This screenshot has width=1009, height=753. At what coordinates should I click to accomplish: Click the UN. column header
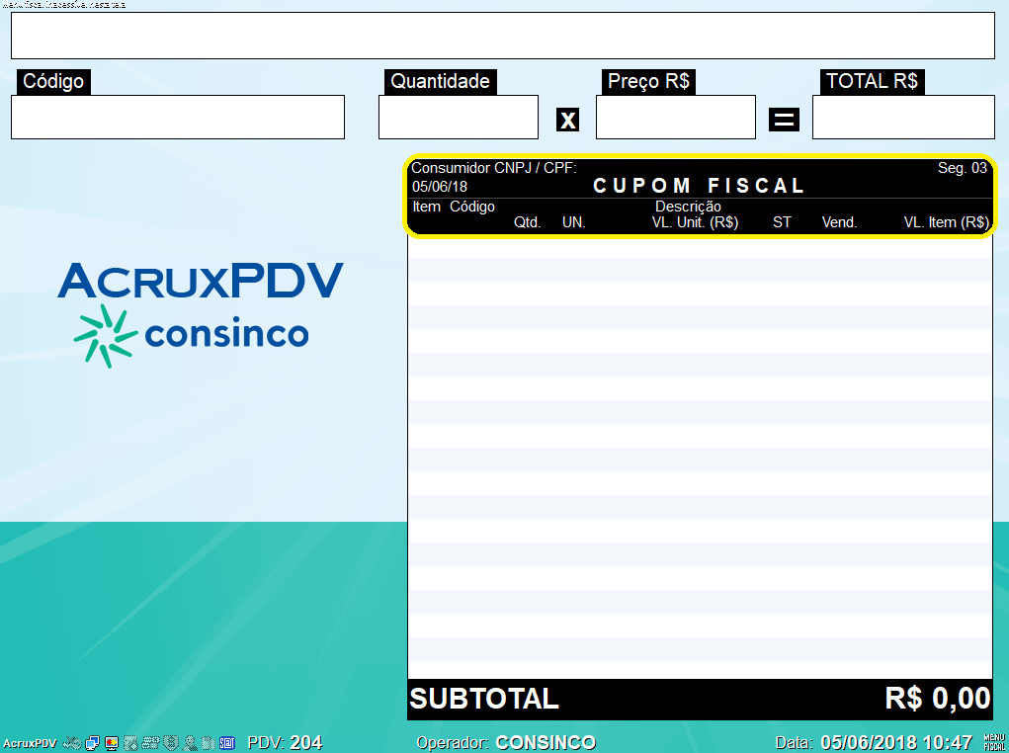click(573, 222)
